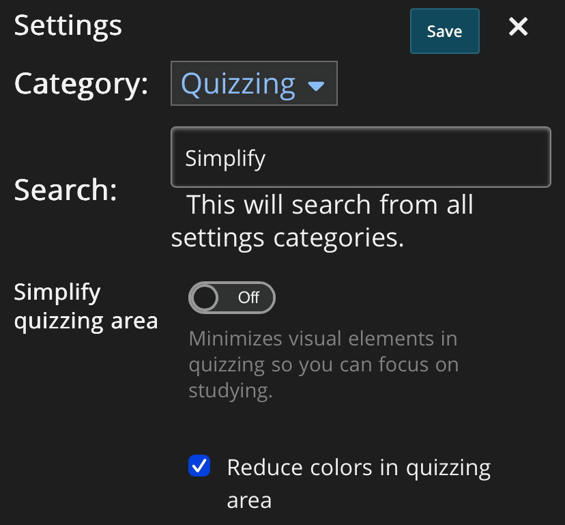This screenshot has width=565, height=525.
Task: Click the 'Off' text inside the switch
Action: [248, 298]
